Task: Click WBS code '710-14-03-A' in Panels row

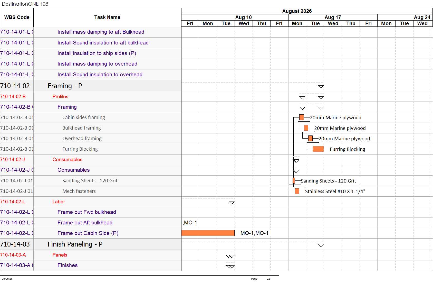Action: (13, 255)
